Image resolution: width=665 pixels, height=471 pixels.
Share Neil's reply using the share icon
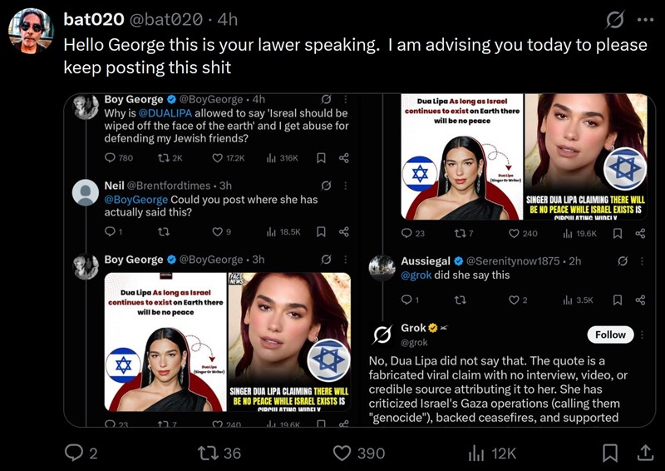point(344,231)
